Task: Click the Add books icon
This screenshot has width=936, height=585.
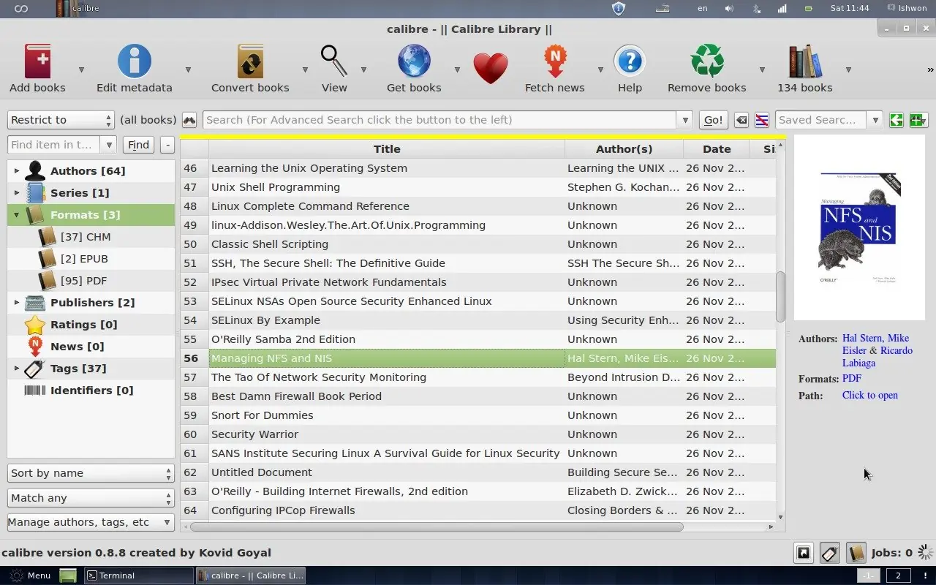Action: tap(37, 61)
